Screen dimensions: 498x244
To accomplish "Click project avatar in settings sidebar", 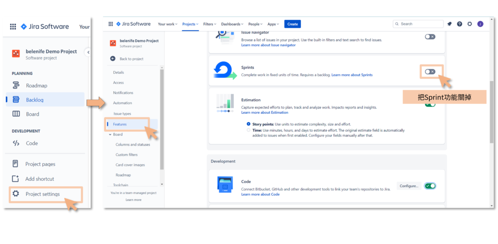I will point(113,43).
